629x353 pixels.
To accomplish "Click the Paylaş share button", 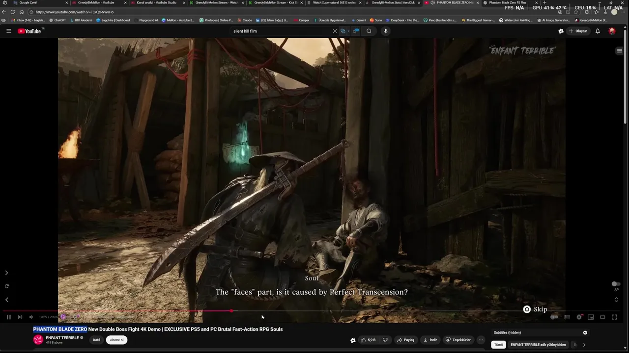I will (406, 340).
